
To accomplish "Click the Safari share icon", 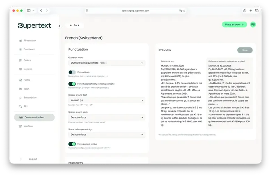I will [245, 10].
